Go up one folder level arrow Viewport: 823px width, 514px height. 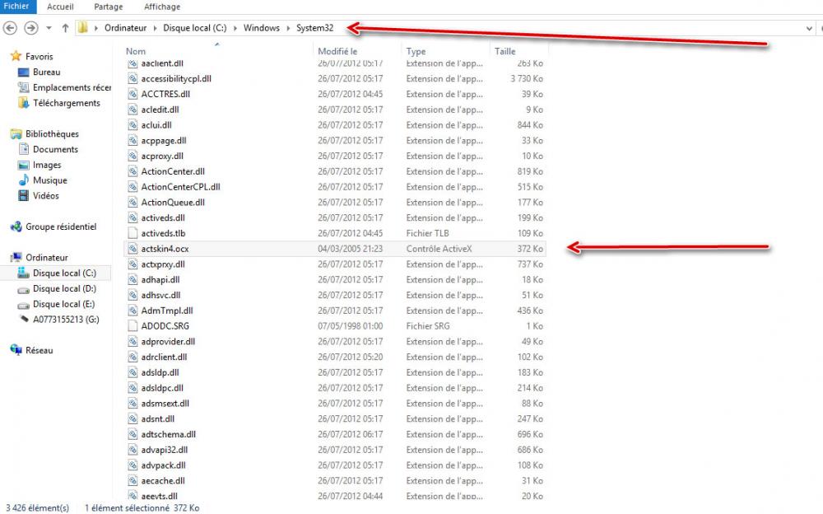pyautogui.click(x=65, y=28)
